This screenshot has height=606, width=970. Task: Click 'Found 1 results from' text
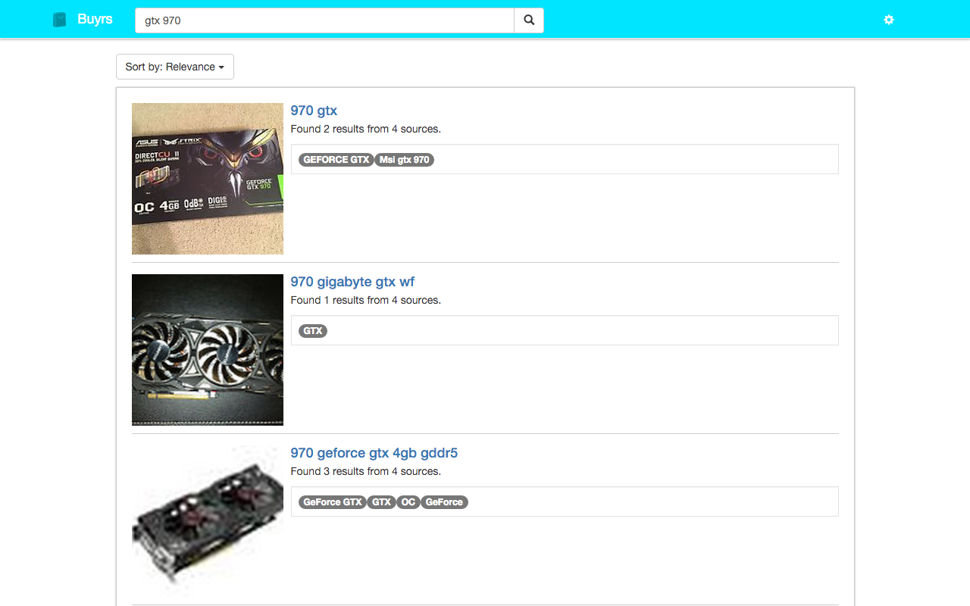339,300
